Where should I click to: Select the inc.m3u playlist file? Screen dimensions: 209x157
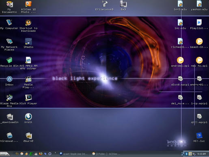pyautogui.click(x=180, y=24)
